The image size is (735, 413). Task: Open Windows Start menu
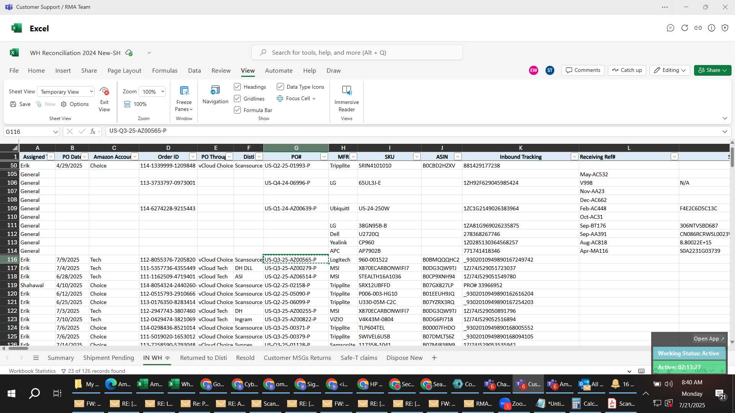click(11, 393)
